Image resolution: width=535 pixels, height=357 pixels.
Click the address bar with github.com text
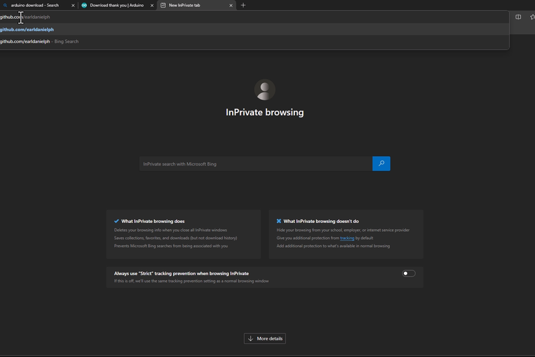point(254,17)
